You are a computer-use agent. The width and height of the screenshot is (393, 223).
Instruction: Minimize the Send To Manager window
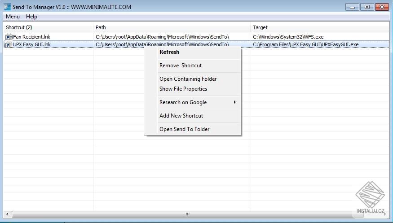pyautogui.click(x=353, y=7)
